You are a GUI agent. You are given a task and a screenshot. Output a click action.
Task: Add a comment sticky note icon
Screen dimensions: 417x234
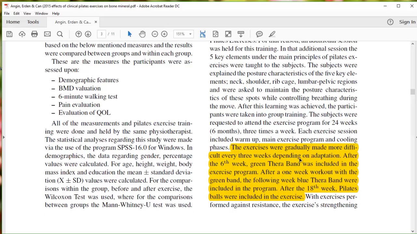click(x=259, y=34)
